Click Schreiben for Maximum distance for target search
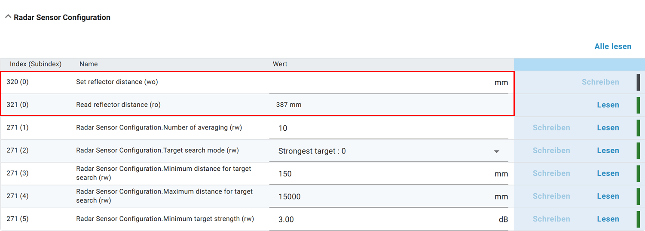The height and width of the screenshot is (231, 645). (x=551, y=196)
